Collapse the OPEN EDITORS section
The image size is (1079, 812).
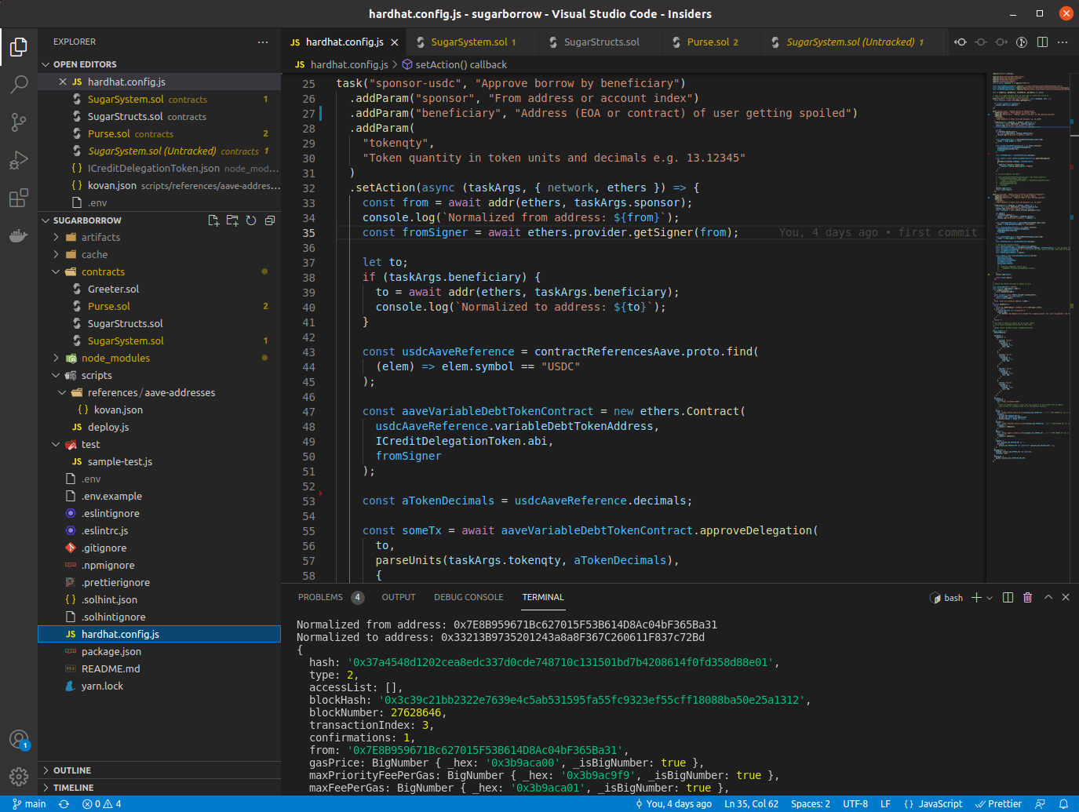[x=46, y=64]
